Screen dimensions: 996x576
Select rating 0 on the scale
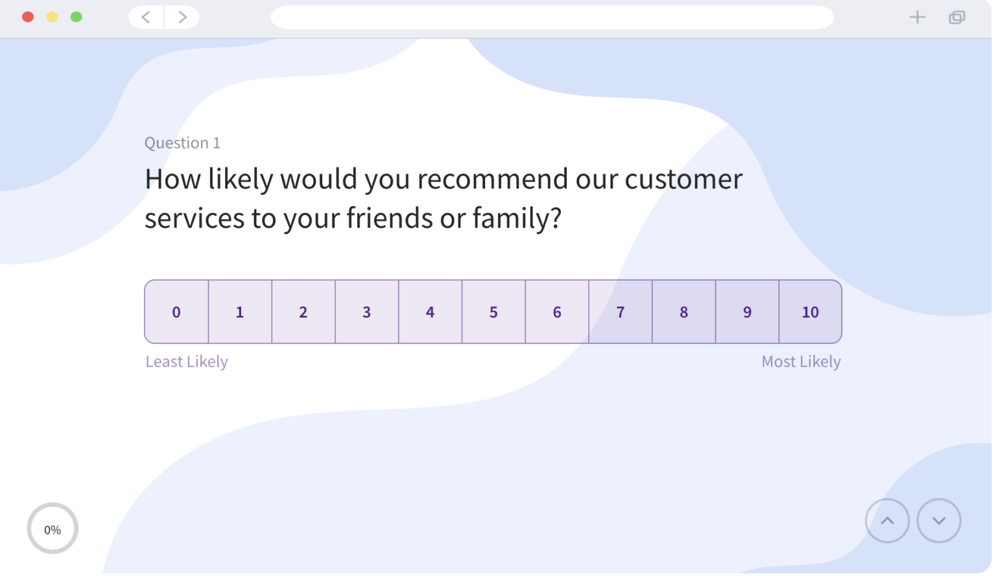[176, 312]
